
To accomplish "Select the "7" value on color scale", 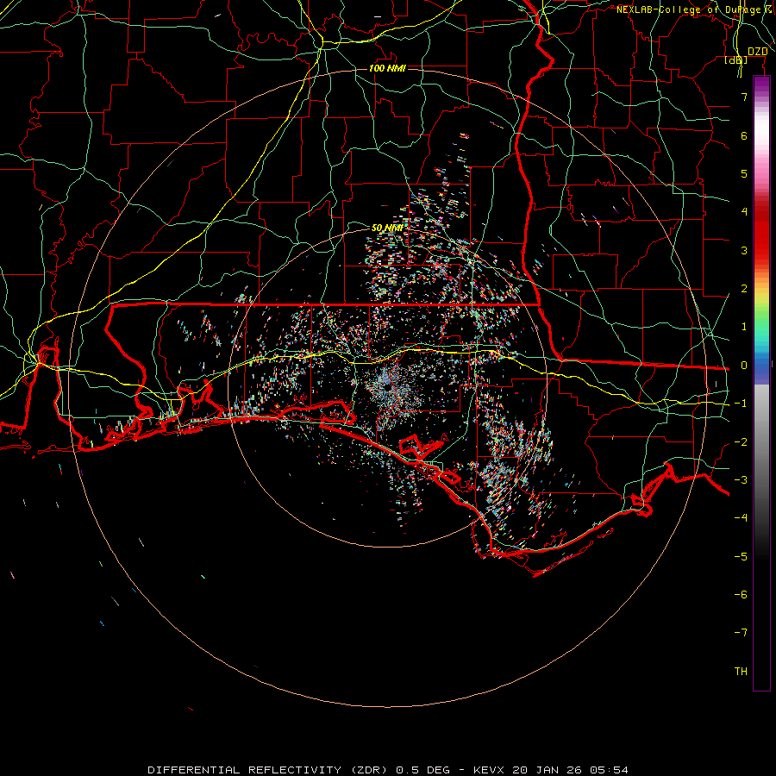I will (x=744, y=97).
